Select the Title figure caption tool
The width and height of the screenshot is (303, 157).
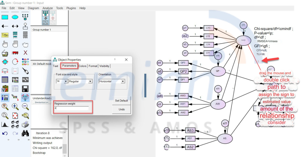5,35
